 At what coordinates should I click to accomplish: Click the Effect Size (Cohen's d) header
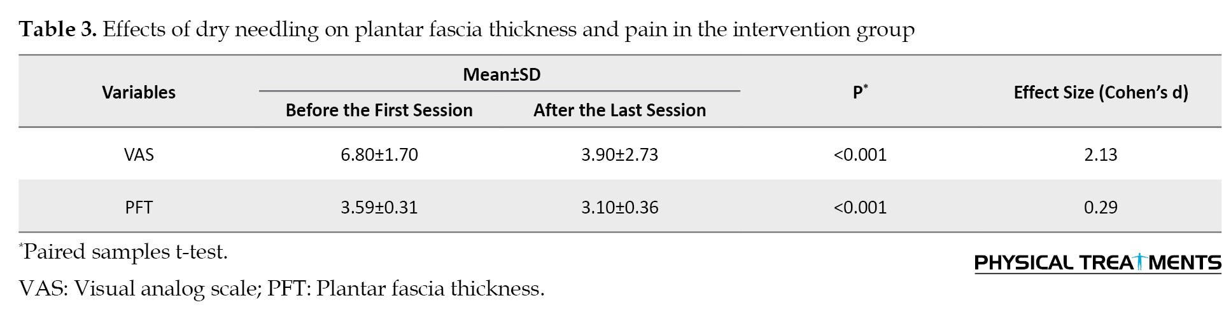[x=1101, y=92]
